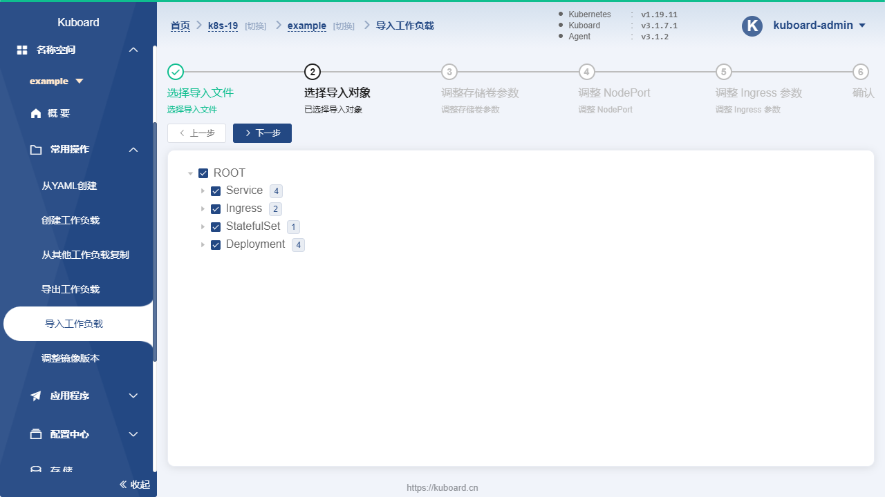Uncheck the Ingress checkbox
The width and height of the screenshot is (885, 497).
(216, 208)
